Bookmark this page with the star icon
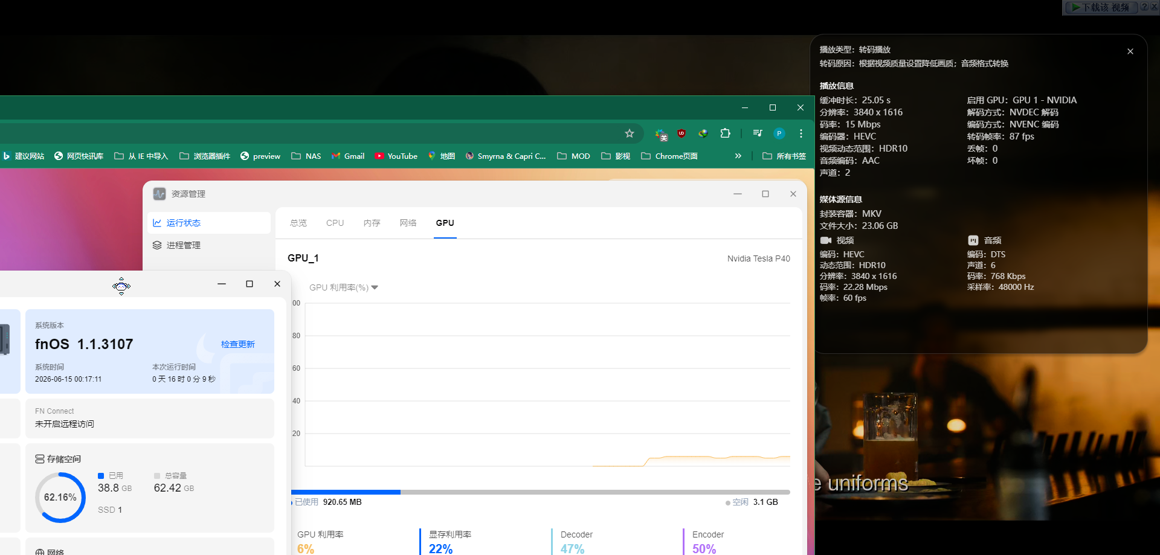Screen dimensions: 1160x555 click(x=630, y=133)
